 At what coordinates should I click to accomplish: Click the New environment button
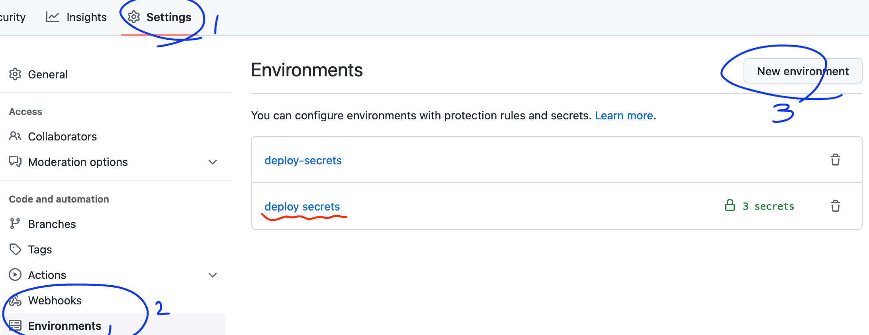click(803, 71)
